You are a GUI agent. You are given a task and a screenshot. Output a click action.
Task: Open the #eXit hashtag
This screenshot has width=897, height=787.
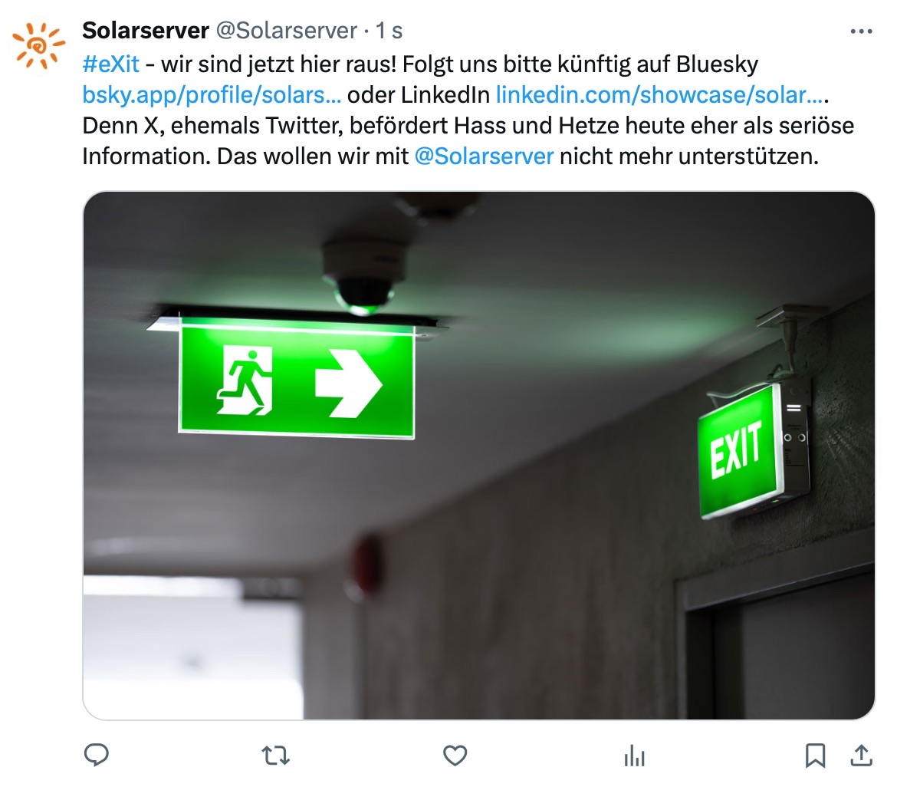(x=111, y=64)
